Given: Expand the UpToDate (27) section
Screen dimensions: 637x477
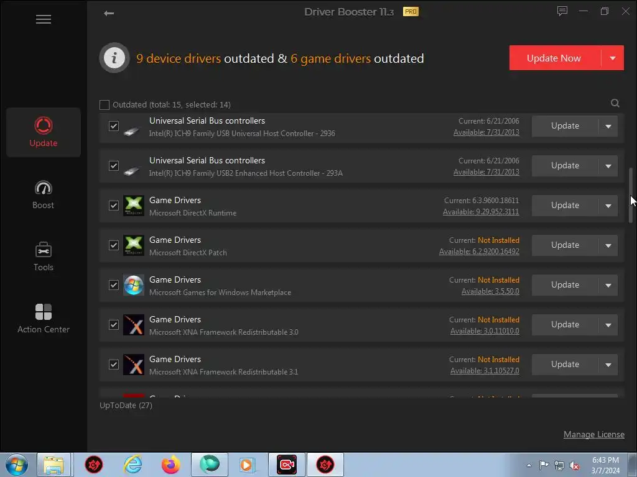Looking at the screenshot, I should click(x=126, y=405).
